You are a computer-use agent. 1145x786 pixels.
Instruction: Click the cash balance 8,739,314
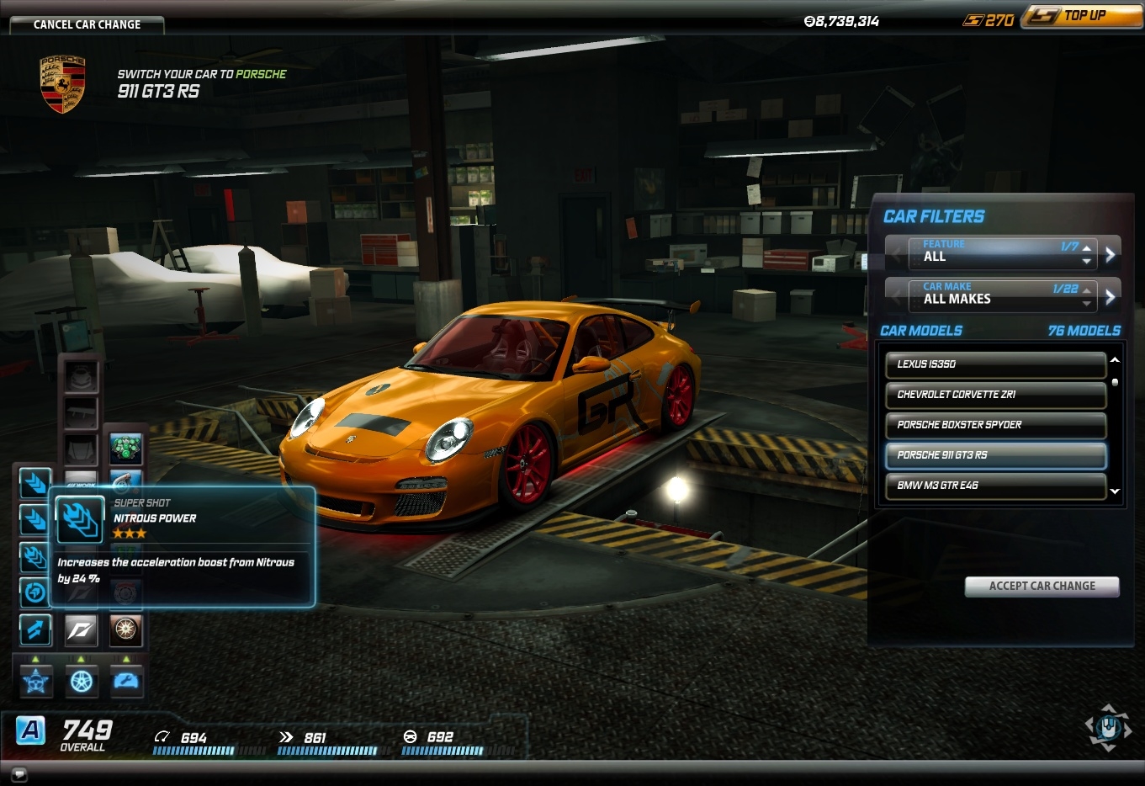point(841,21)
